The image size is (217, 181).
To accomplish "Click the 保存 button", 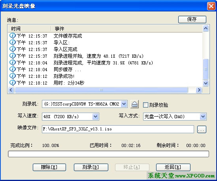I will pyautogui.click(x=192, y=19).
